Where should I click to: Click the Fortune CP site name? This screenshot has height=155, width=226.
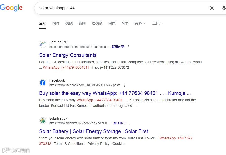pyautogui.click(x=58, y=42)
